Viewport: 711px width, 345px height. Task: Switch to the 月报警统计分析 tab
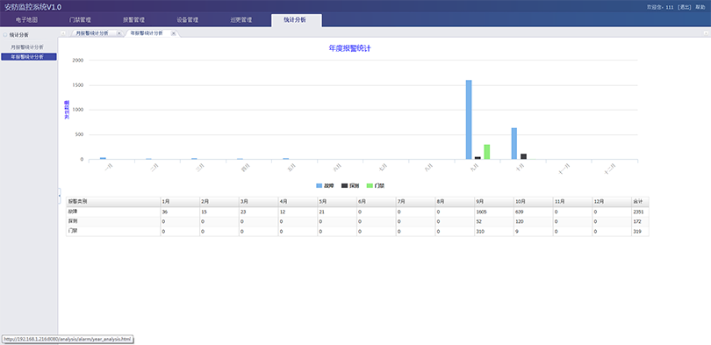click(x=92, y=33)
